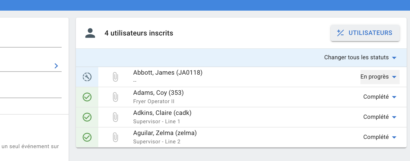410x161 pixels.
Task: Open the attachment paperclip for Adkins, Claire
Action: coord(115,117)
